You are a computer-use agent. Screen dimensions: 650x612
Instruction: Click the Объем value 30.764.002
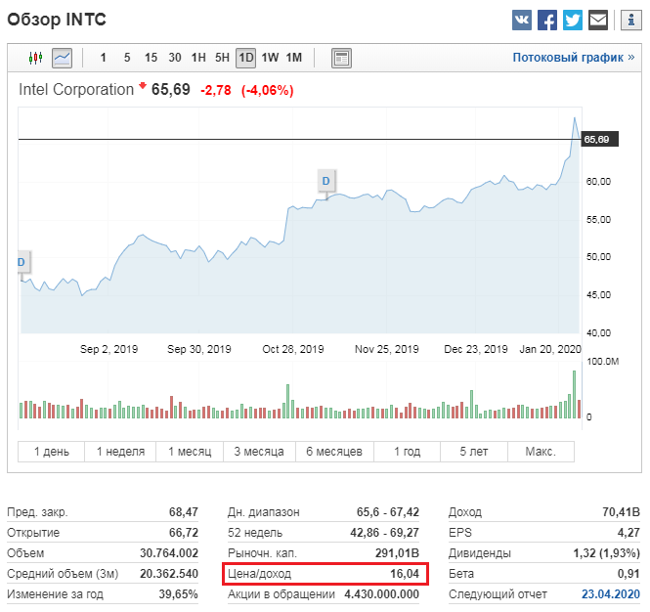(x=169, y=553)
